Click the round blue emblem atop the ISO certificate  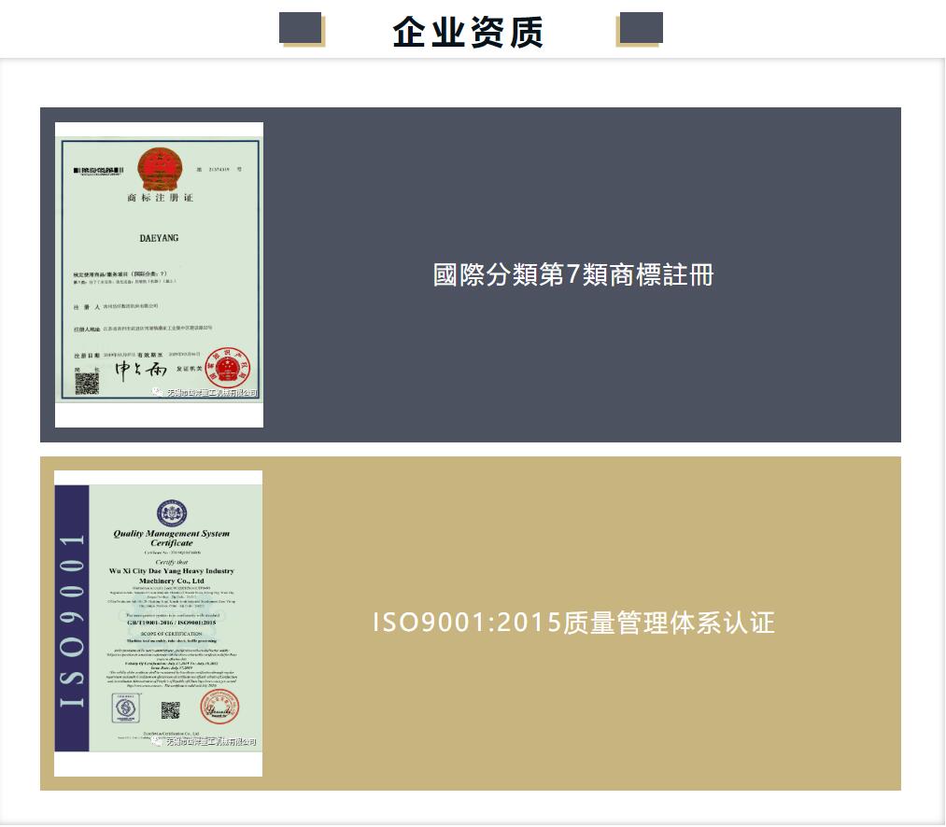(x=172, y=513)
